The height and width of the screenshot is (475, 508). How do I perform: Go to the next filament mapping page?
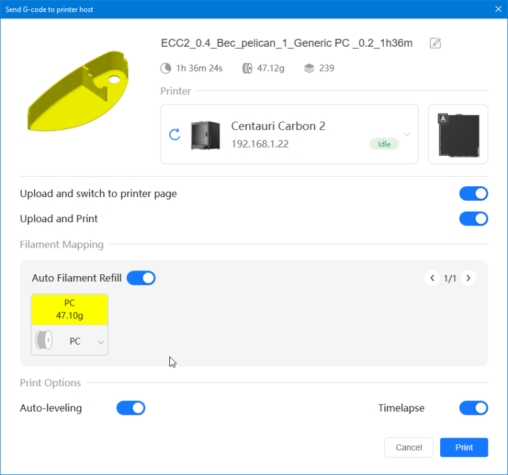coord(468,278)
